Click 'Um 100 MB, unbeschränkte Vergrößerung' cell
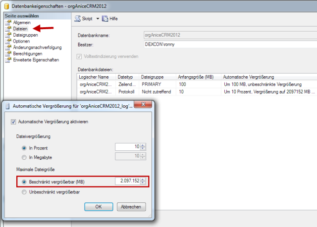Image resolution: width=317 pixels, height=227 pixels. pyautogui.click(x=269, y=85)
